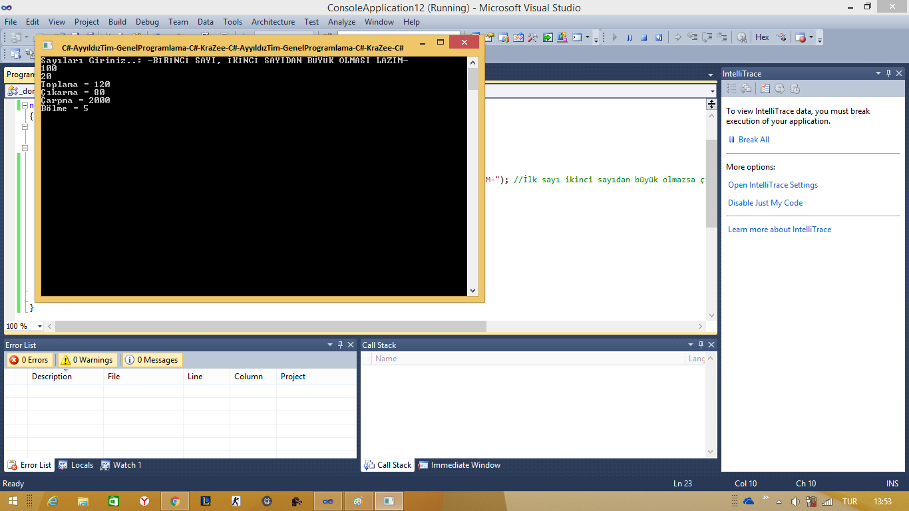Click Disable Just My Code link
Viewport: 909px width, 511px height.
(765, 203)
